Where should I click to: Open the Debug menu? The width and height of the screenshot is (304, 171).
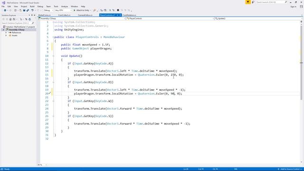(40, 6)
